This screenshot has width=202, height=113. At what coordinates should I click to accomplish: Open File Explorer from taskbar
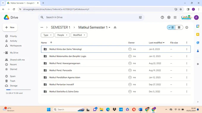(101, 109)
